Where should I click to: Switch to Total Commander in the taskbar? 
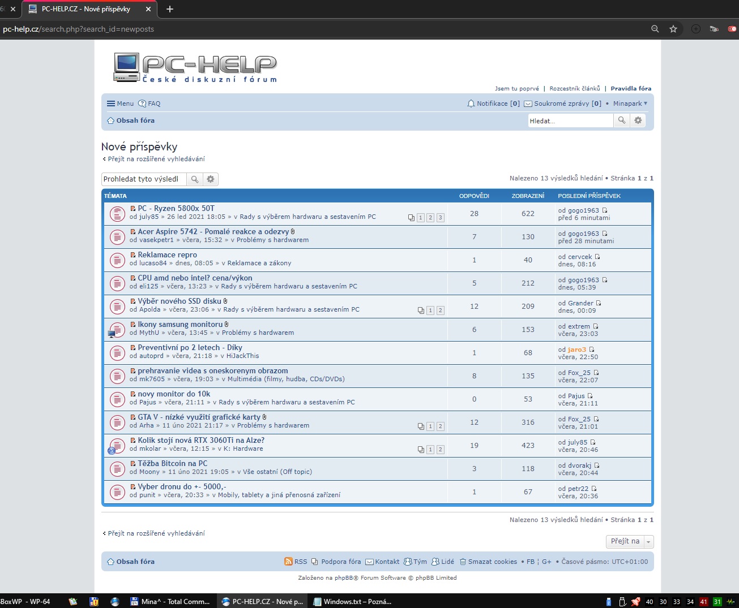[x=170, y=601]
